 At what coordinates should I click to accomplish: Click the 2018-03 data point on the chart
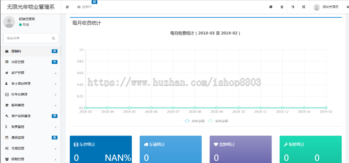[86, 108]
